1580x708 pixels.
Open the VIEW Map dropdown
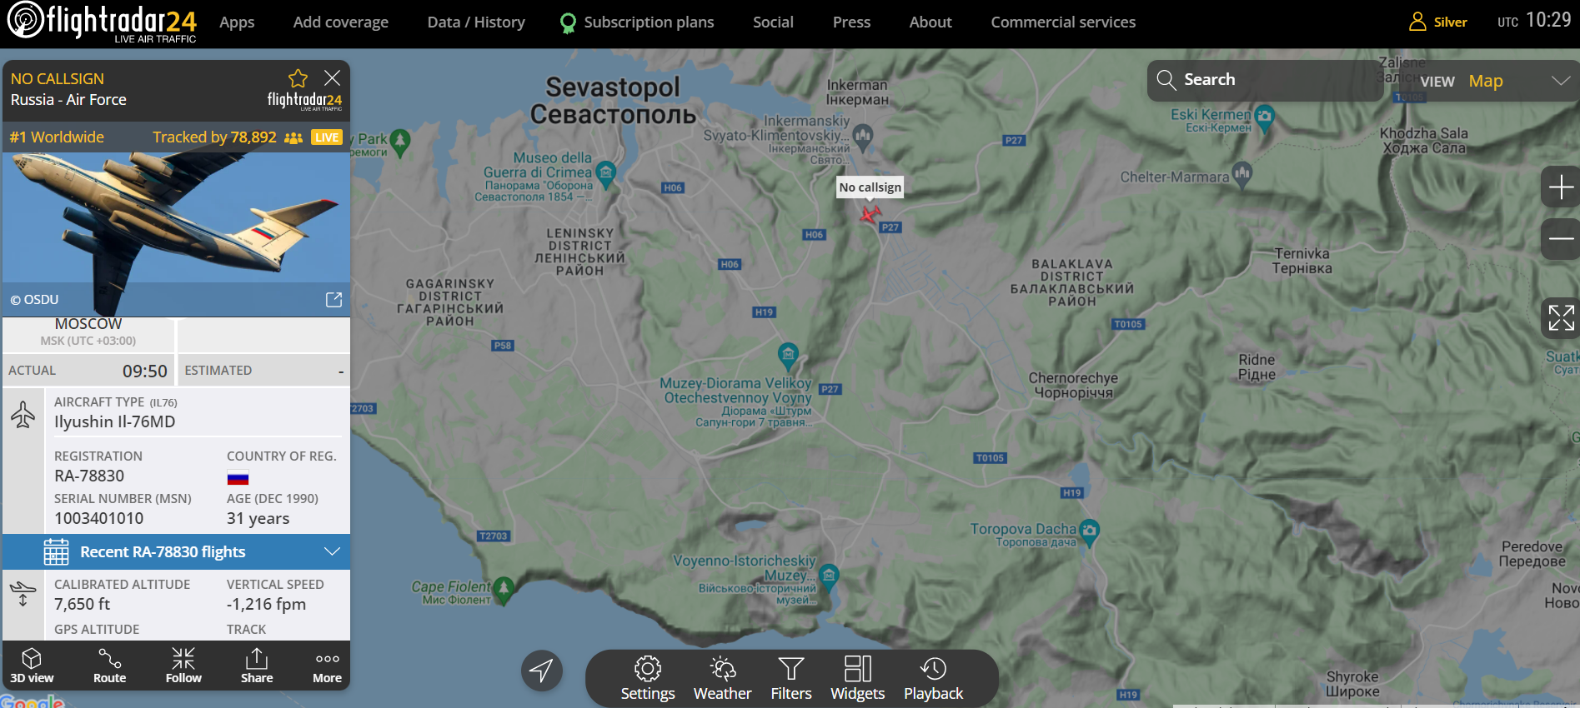pyautogui.click(x=1492, y=81)
